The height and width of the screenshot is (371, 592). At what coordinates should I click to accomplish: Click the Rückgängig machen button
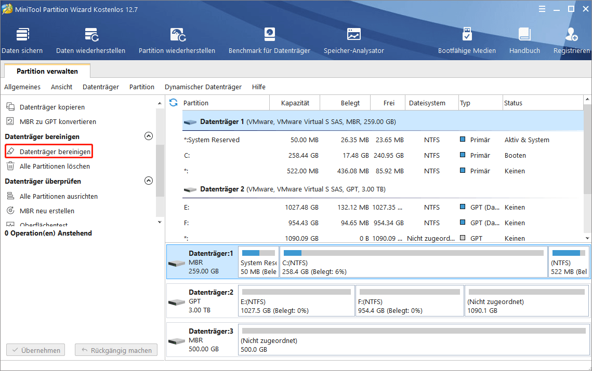click(116, 350)
